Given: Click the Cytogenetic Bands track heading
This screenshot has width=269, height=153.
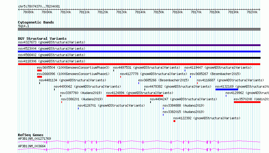Looking at the screenshot, I should [x=36, y=22].
